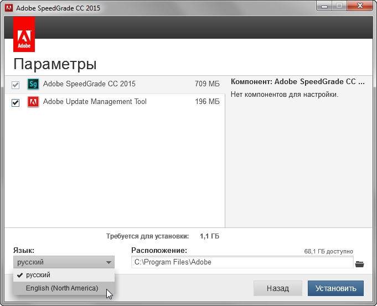Select the Adobe Update Management Tool row name
This screenshot has height=306, width=377.
click(95, 101)
